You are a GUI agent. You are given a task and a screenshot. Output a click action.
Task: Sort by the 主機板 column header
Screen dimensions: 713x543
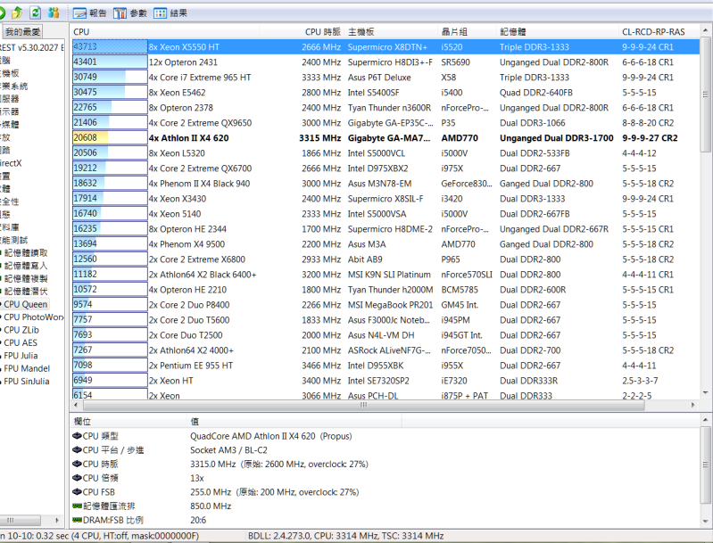coord(361,31)
